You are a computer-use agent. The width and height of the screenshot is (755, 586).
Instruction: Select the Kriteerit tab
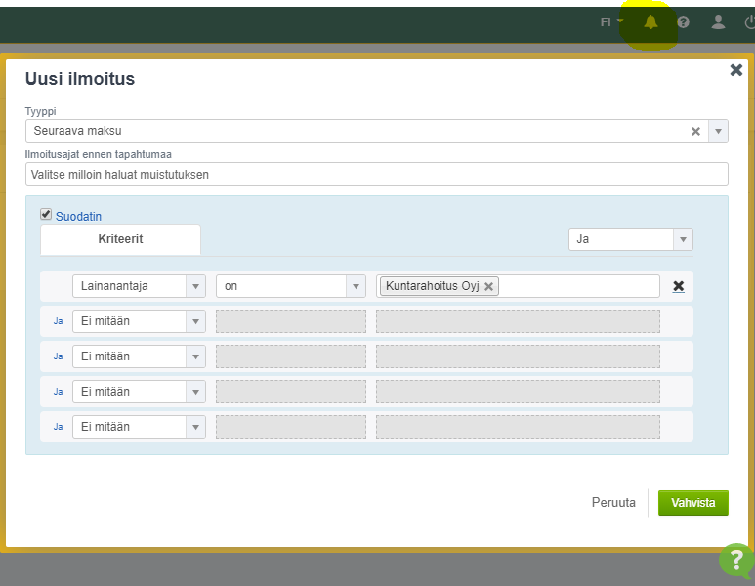(x=120, y=239)
